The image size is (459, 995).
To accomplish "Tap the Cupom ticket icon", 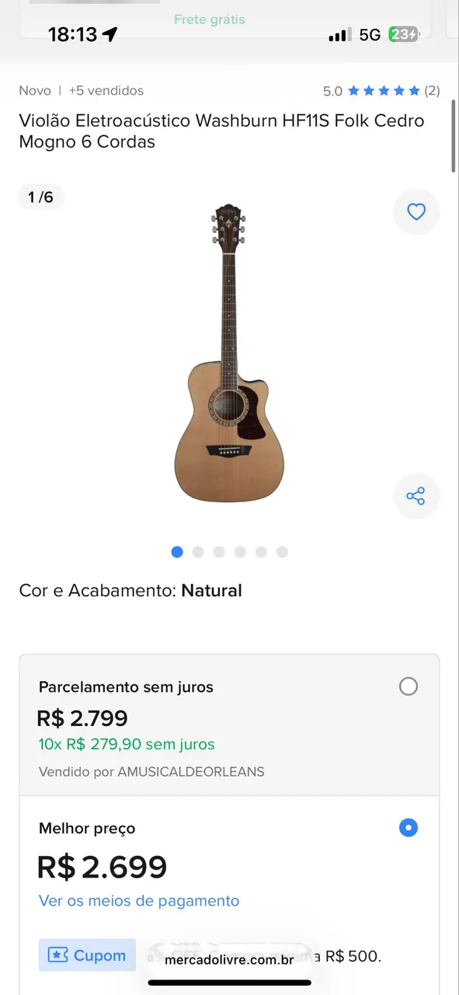I will click(x=58, y=955).
